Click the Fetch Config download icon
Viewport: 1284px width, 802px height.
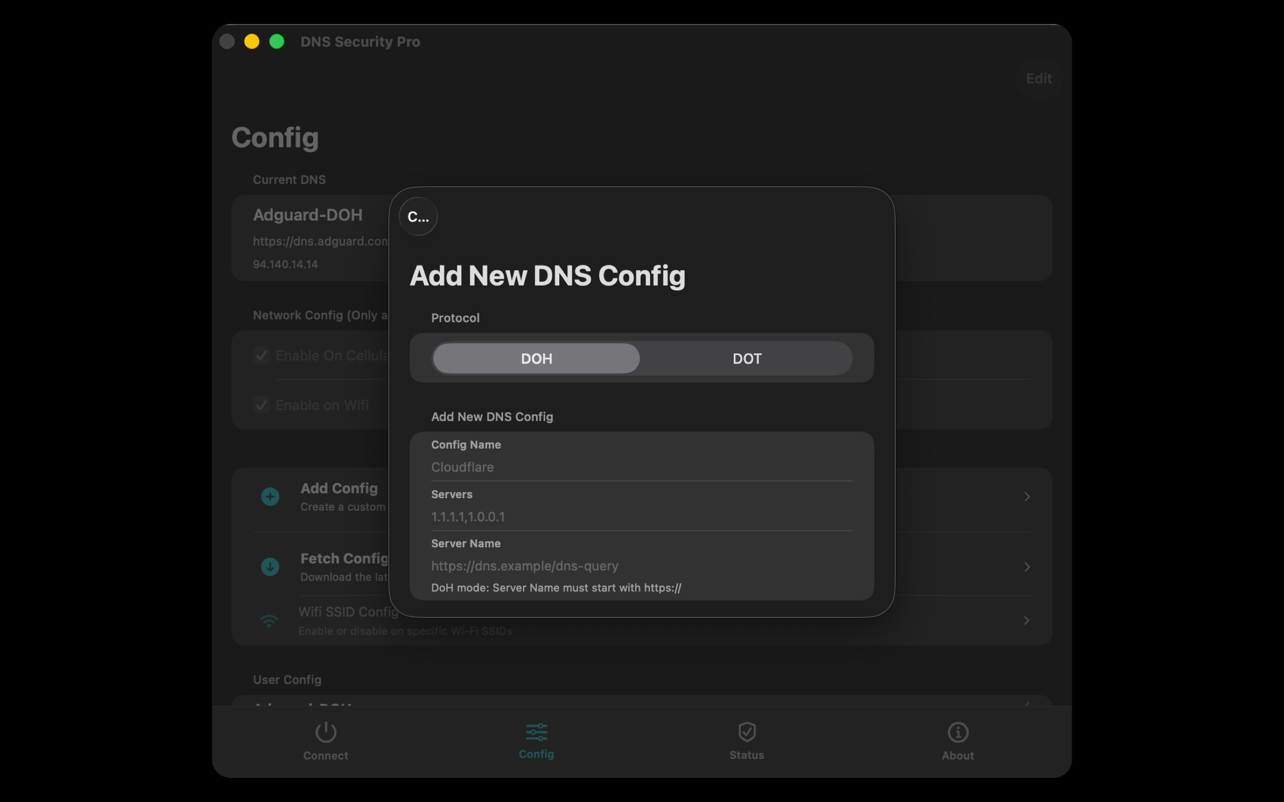point(270,566)
